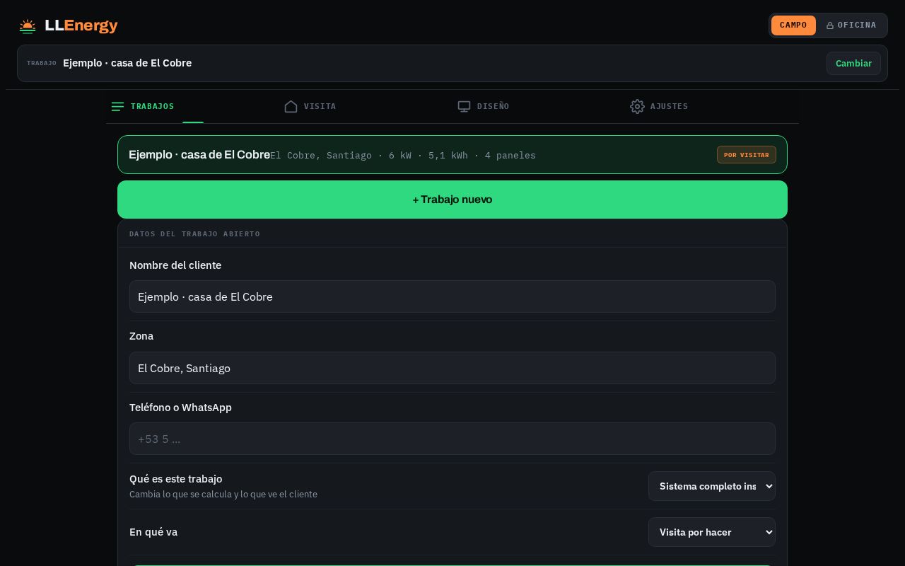The width and height of the screenshot is (905, 566).
Task: Click the 'Datos del trabajo abierto' heading
Action: pyautogui.click(x=194, y=233)
